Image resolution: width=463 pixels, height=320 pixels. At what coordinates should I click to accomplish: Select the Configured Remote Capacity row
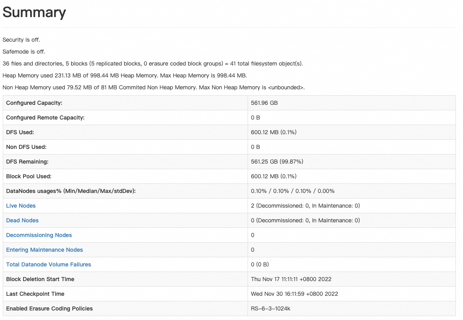(x=46, y=117)
